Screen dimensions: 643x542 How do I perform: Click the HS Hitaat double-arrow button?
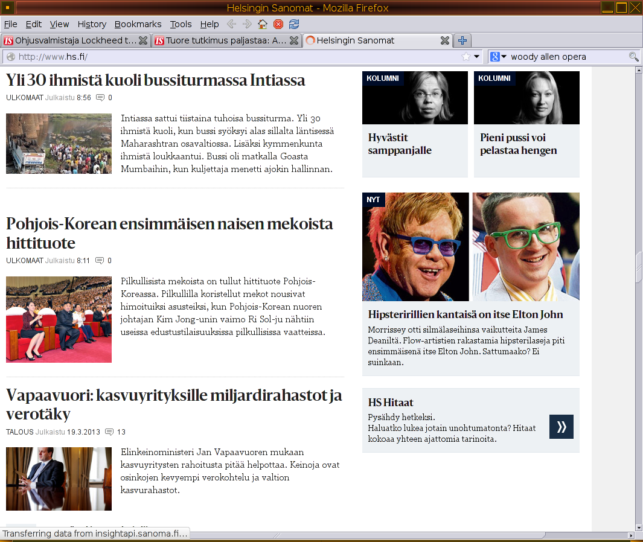click(561, 427)
